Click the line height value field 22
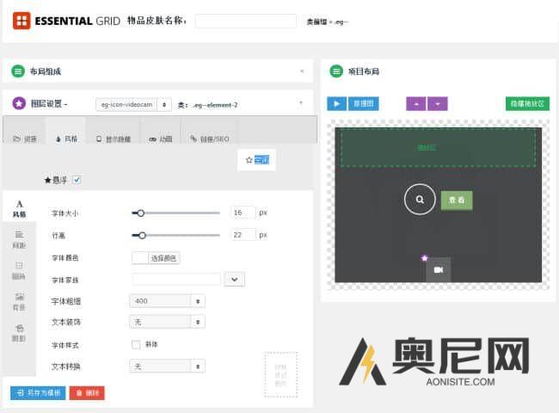The width and height of the screenshot is (559, 413). (243, 235)
